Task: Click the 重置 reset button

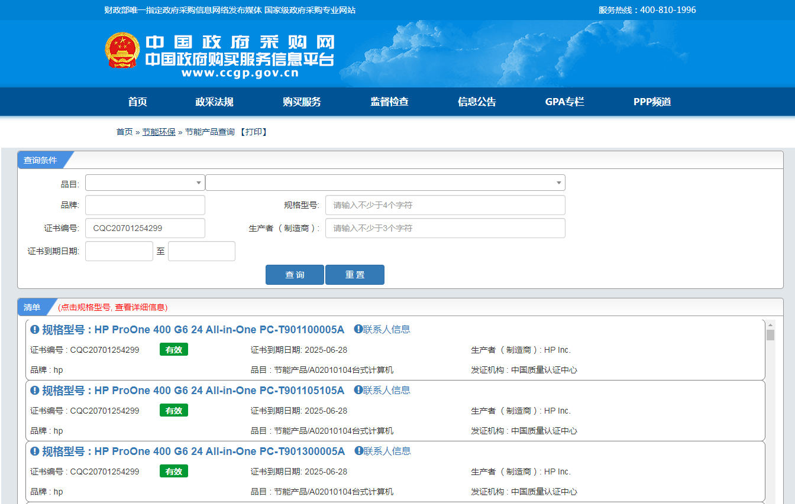Action: (355, 275)
